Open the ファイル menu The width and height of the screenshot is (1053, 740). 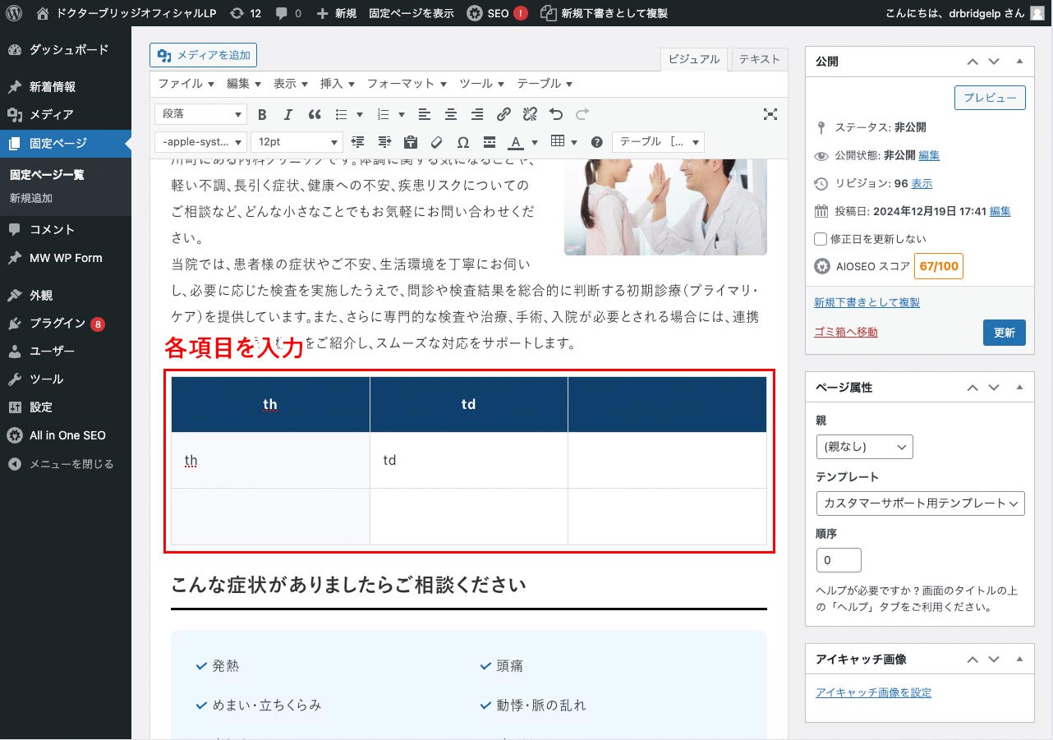(x=186, y=84)
